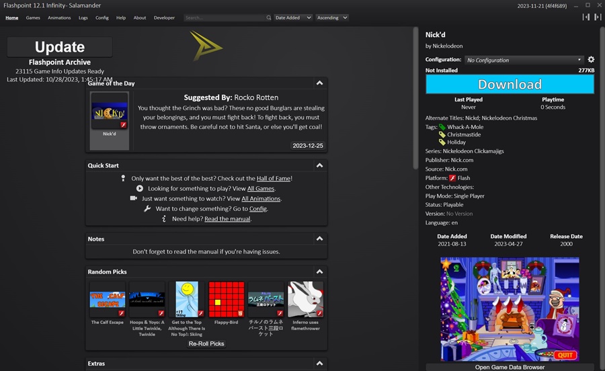
Task: Click the Flashpoint arrow logo
Action: point(206,46)
